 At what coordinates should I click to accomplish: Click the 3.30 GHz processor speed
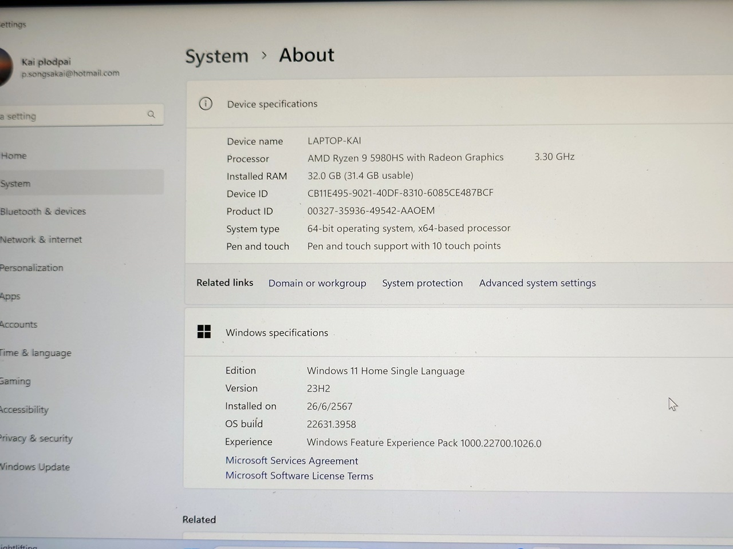554,156
